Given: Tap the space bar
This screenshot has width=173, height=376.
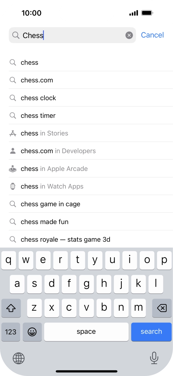Looking at the screenshot, I should click(86, 332).
